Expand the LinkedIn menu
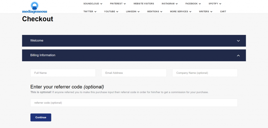 [x=132, y=11]
